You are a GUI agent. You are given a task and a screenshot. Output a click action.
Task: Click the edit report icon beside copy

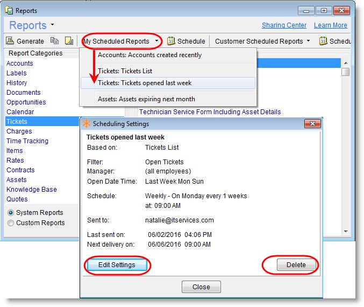[x=69, y=41]
